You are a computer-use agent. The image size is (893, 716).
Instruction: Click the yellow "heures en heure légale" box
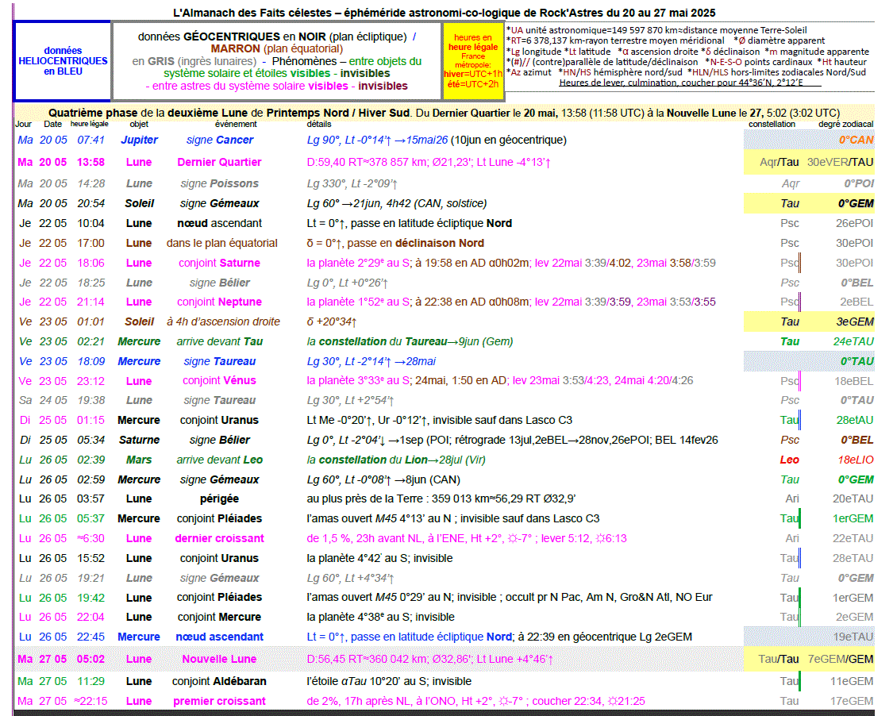pos(473,61)
